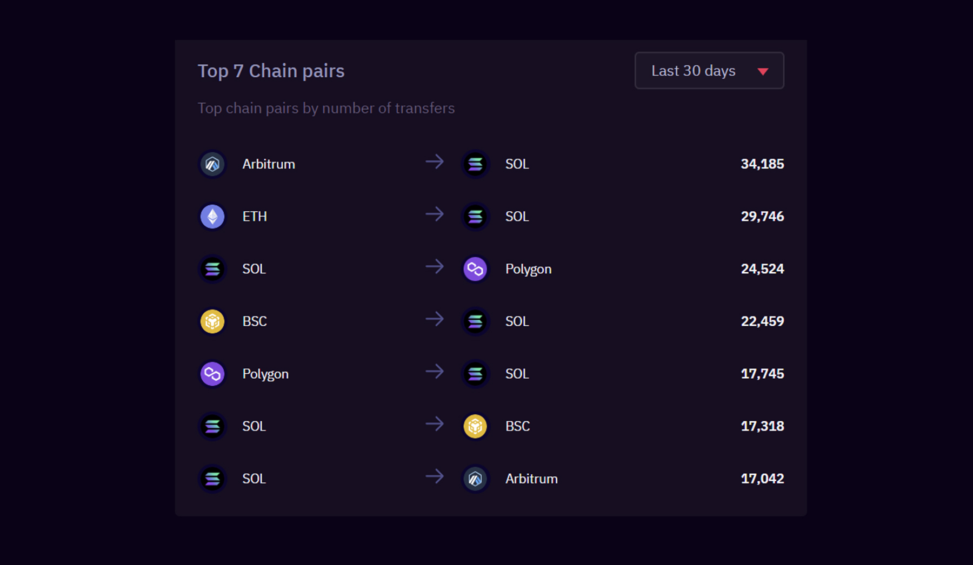Image resolution: width=973 pixels, height=565 pixels.
Task: Click the red dropdown arrow
Action: click(763, 71)
